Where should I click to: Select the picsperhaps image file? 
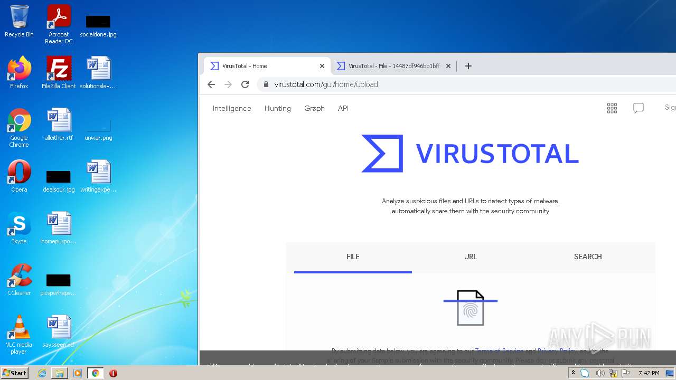point(59,284)
